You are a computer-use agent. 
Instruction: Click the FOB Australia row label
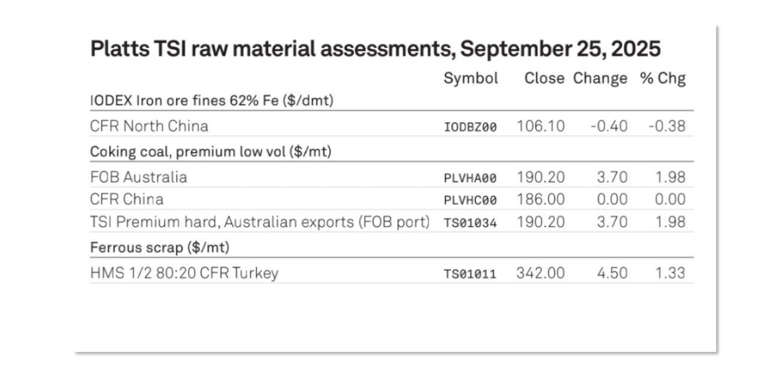[138, 177]
